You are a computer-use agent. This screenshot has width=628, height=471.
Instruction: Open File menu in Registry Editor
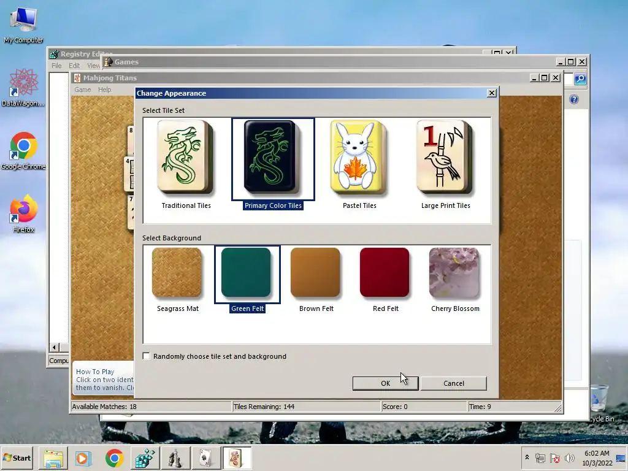pos(56,66)
